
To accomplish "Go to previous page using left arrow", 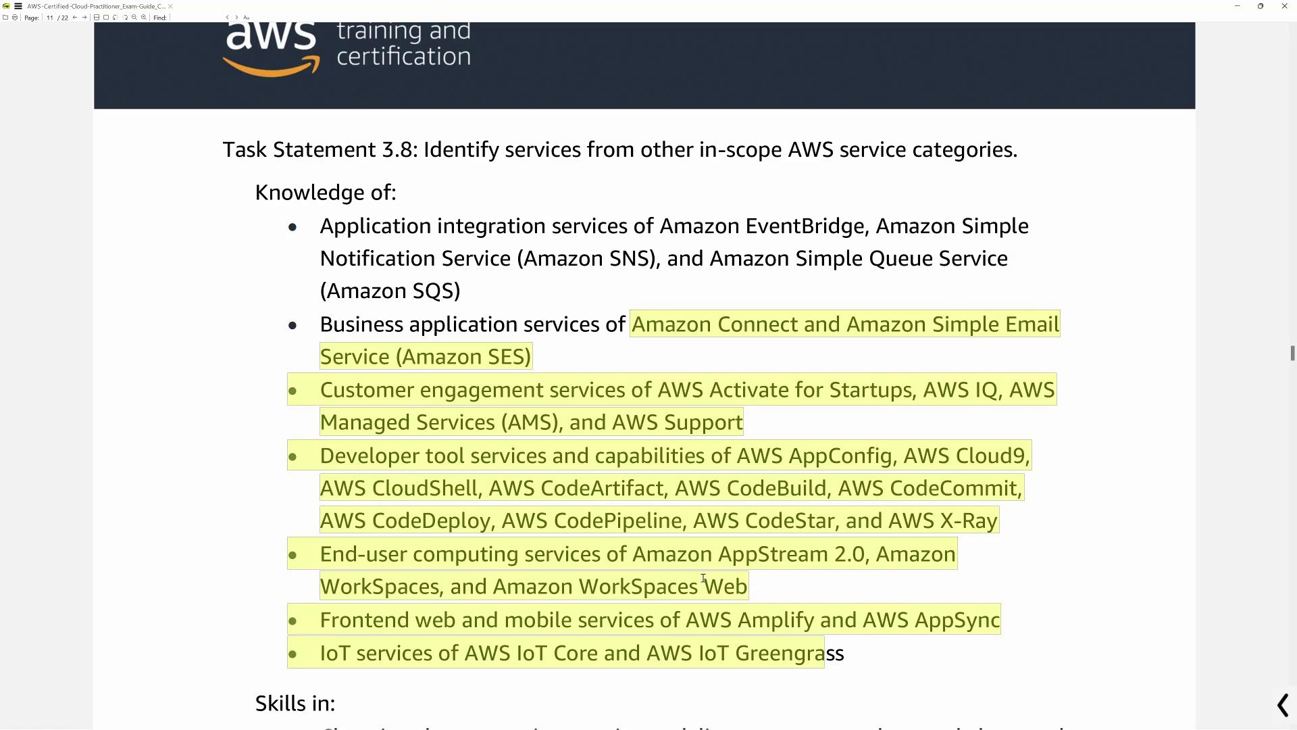I will click(75, 18).
